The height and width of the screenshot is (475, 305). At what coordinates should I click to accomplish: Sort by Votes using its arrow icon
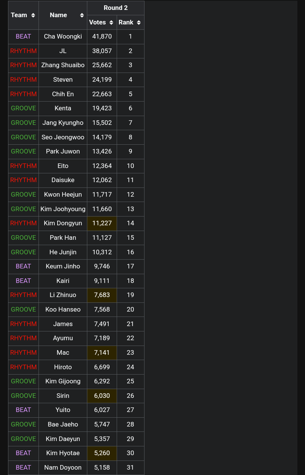click(111, 23)
